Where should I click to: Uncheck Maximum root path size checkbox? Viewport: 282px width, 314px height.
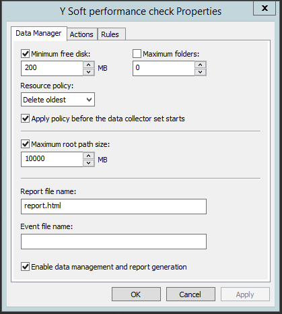click(x=25, y=144)
